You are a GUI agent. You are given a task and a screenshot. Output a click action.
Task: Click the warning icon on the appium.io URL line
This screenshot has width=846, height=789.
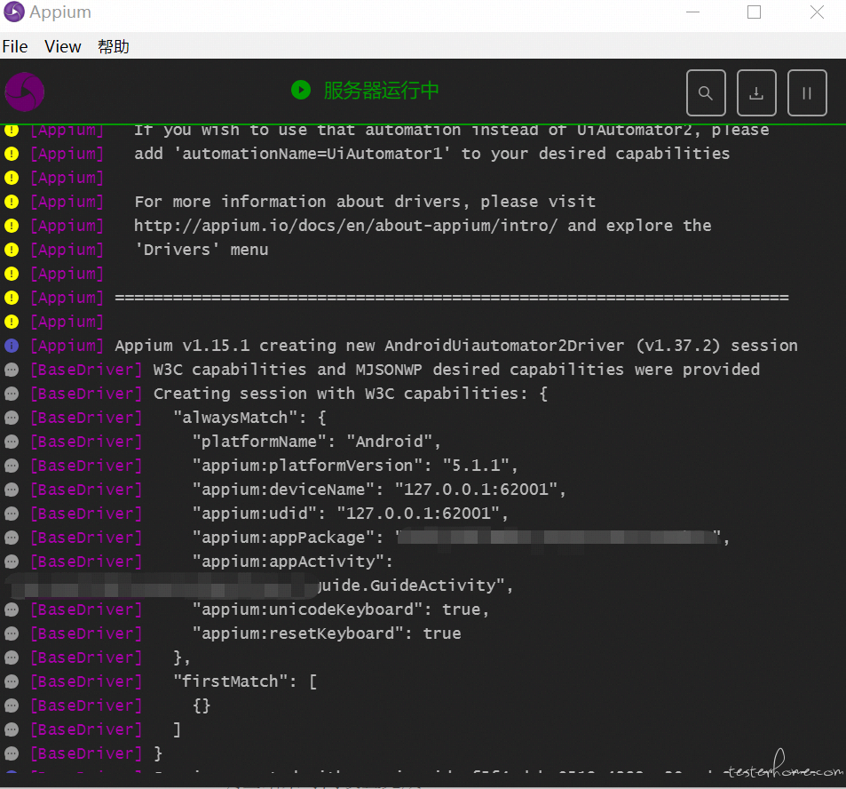click(12, 226)
